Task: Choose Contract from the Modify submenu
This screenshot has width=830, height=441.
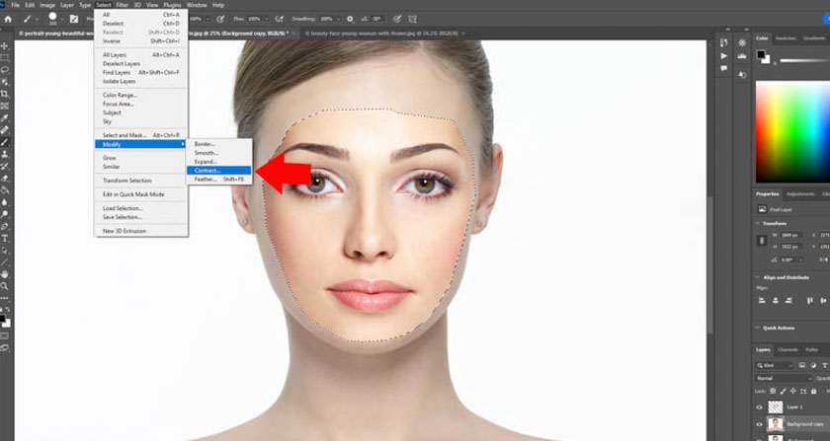Action: [x=207, y=171]
